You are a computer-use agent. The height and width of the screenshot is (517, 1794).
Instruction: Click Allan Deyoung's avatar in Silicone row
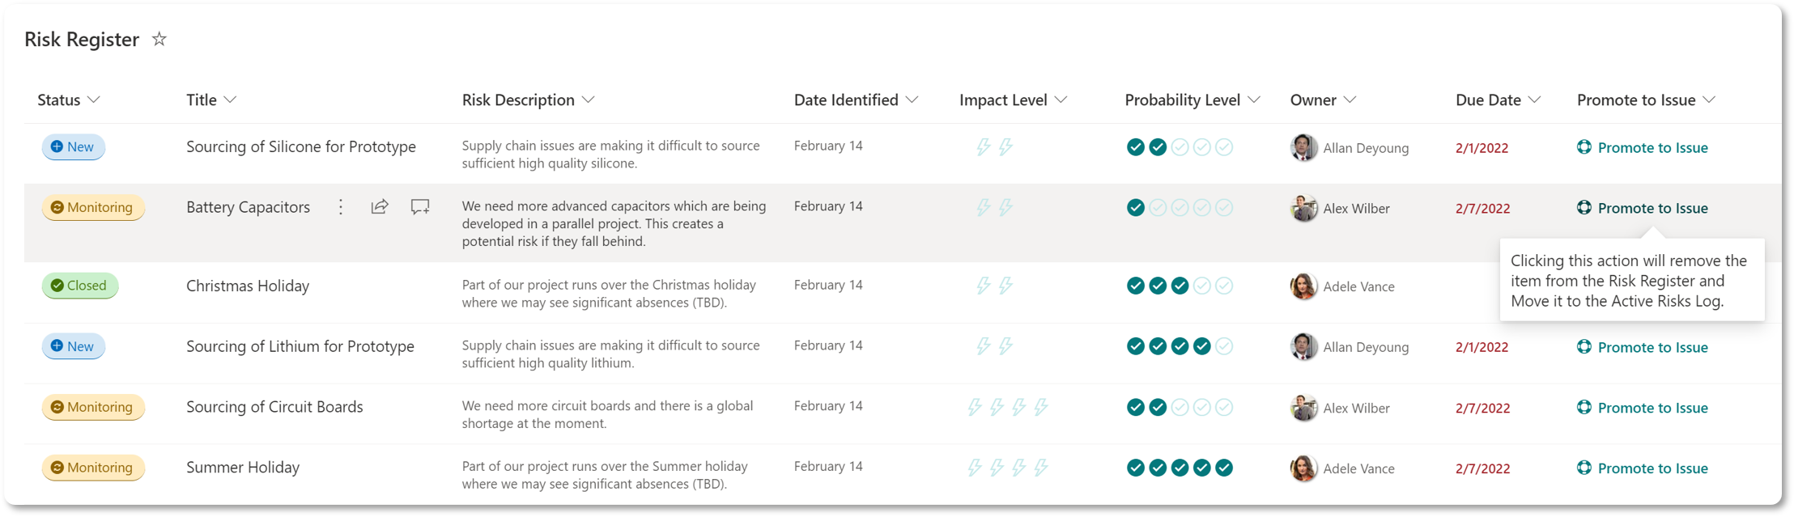click(1303, 147)
